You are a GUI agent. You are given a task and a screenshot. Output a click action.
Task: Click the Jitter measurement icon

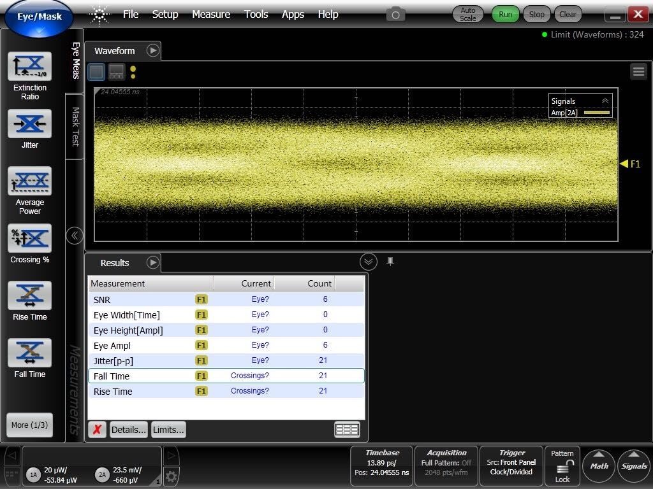coord(29,124)
